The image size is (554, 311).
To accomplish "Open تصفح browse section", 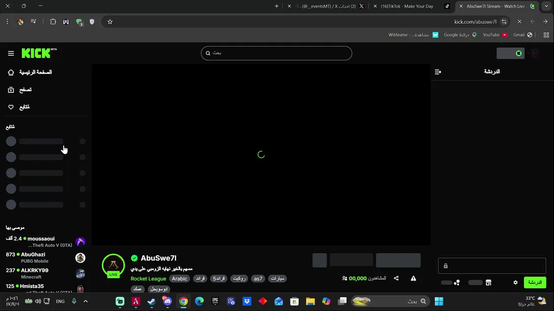I will pos(20,90).
